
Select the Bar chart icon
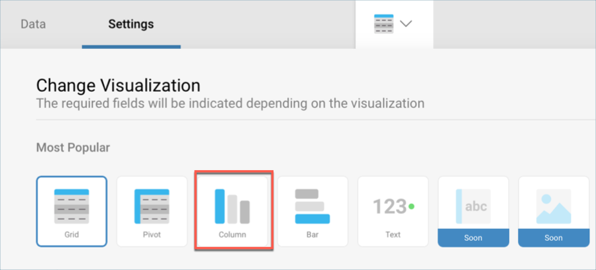pos(313,206)
